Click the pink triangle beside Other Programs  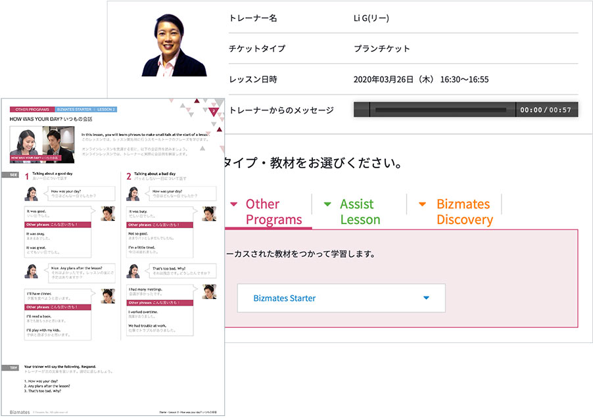[234, 204]
